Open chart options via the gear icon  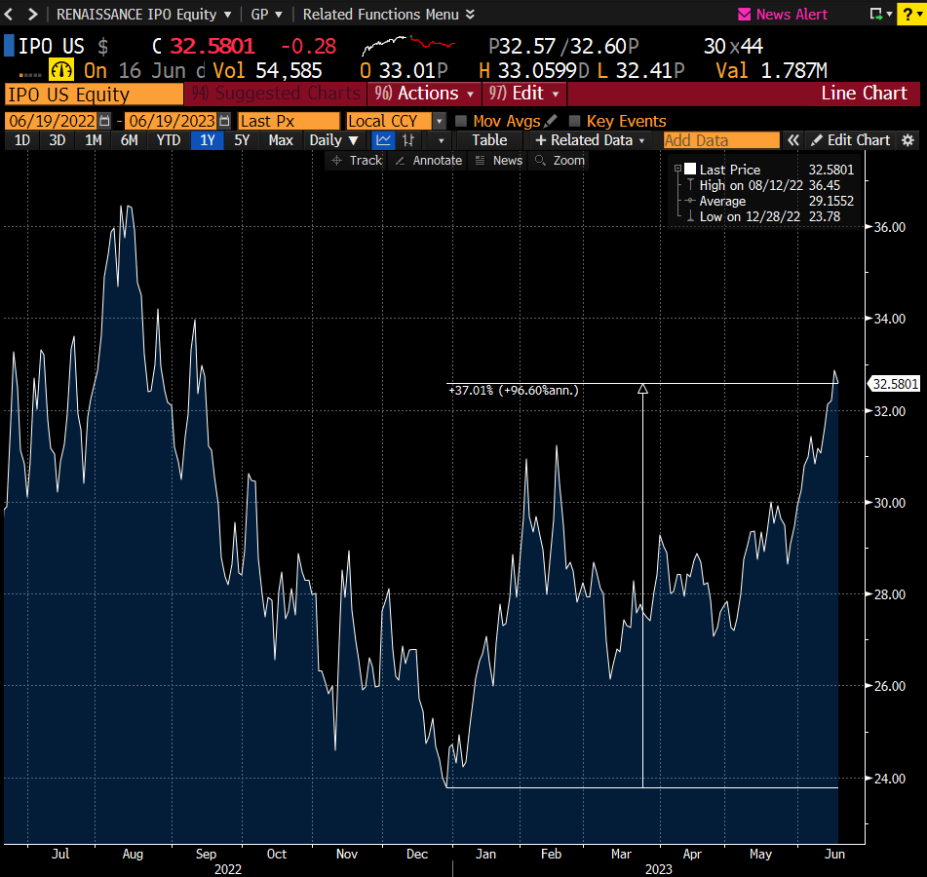coord(908,140)
